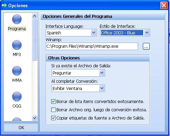
Task: Expand the Estilo de Interface dropdown arrow
Action: [147, 33]
